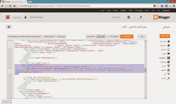Screen dimensions: 176x104
Task: Open Ahmed+ in the Google bar
Action: (x=166, y=10)
